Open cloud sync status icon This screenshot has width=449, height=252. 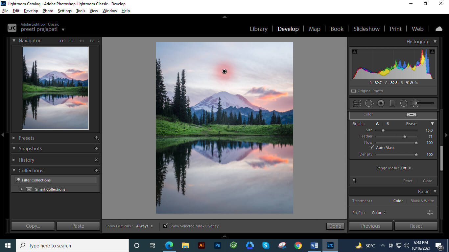(x=439, y=29)
